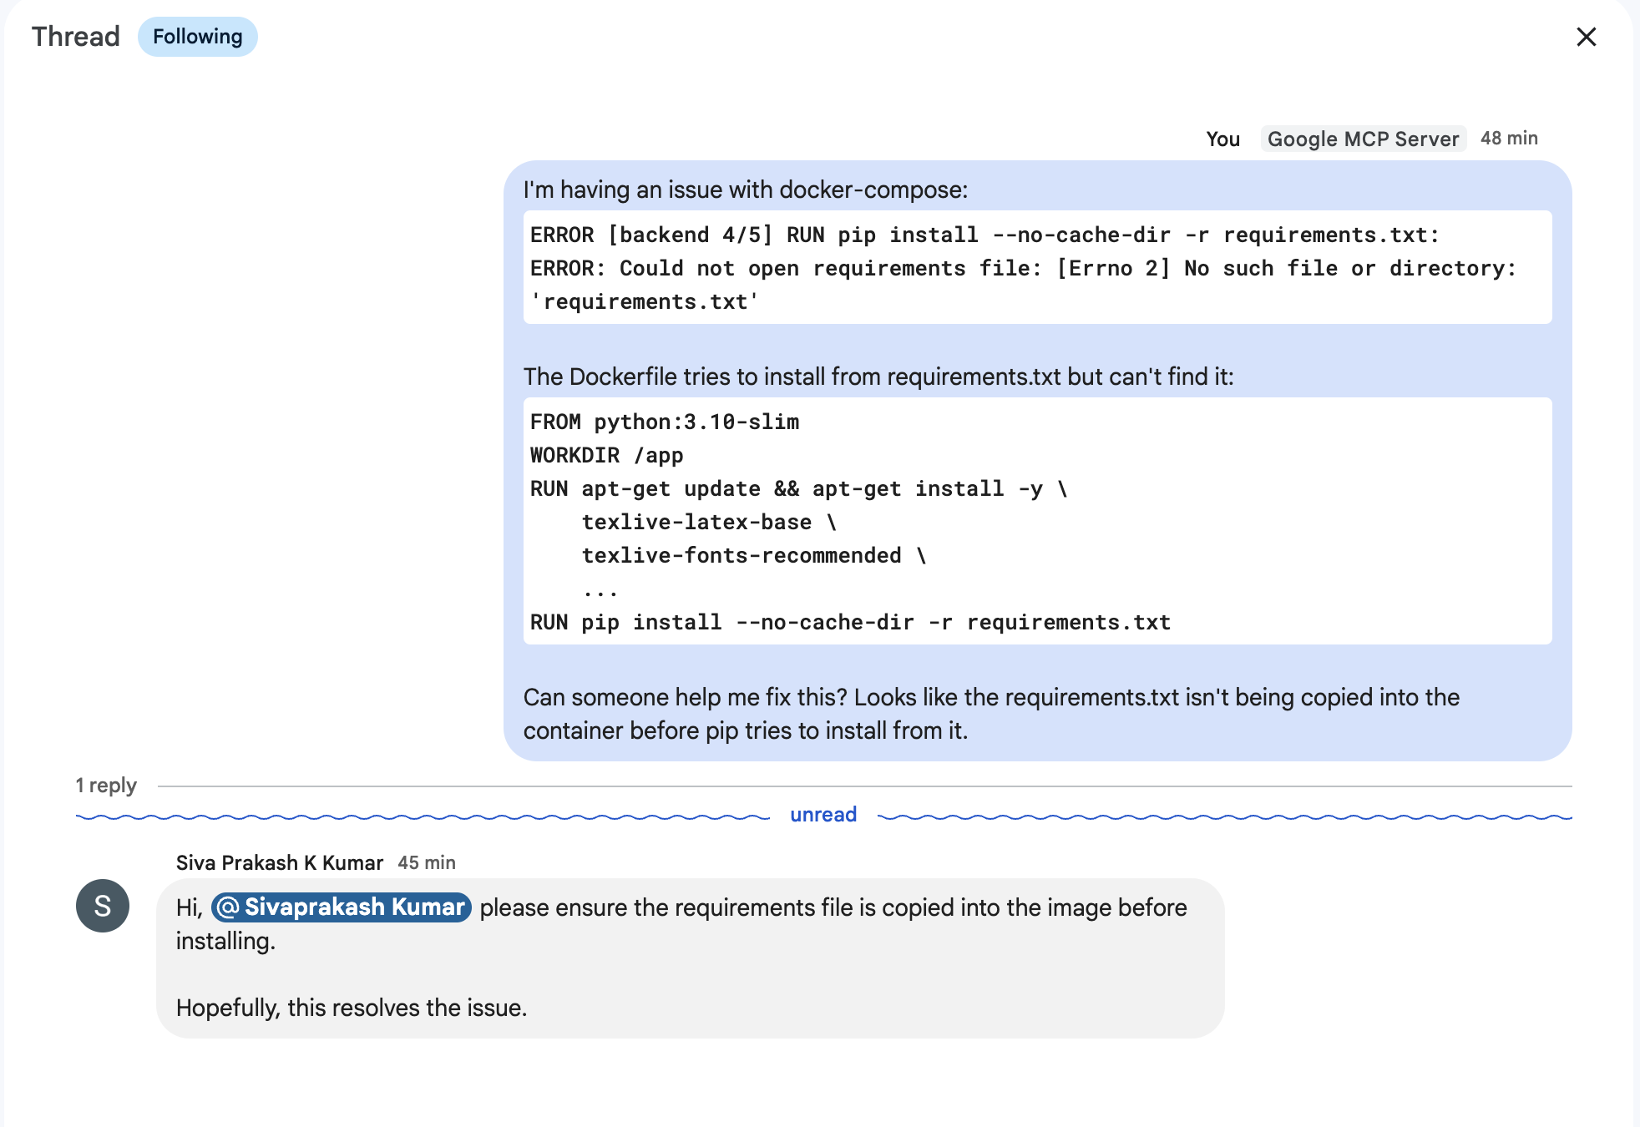Click the Siva Prakash K Kumar sender name
This screenshot has height=1127, width=1640.
pos(280,862)
